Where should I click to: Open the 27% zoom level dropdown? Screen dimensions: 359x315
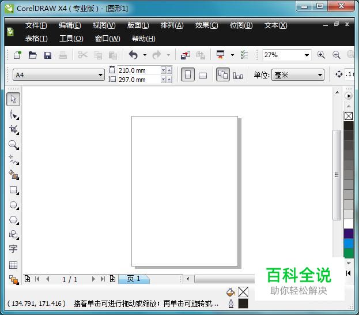tap(307, 55)
